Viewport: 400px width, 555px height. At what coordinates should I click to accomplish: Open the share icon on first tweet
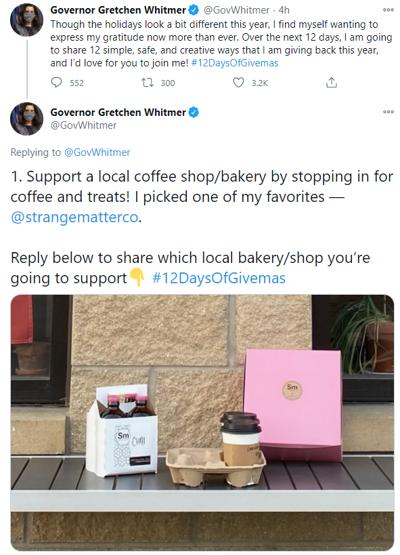click(332, 83)
